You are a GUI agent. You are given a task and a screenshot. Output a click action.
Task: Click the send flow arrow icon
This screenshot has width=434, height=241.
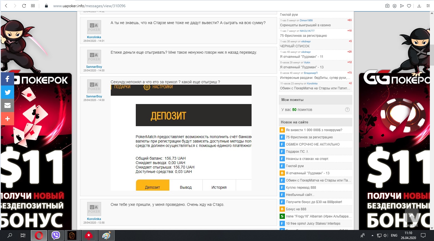click(x=402, y=6)
